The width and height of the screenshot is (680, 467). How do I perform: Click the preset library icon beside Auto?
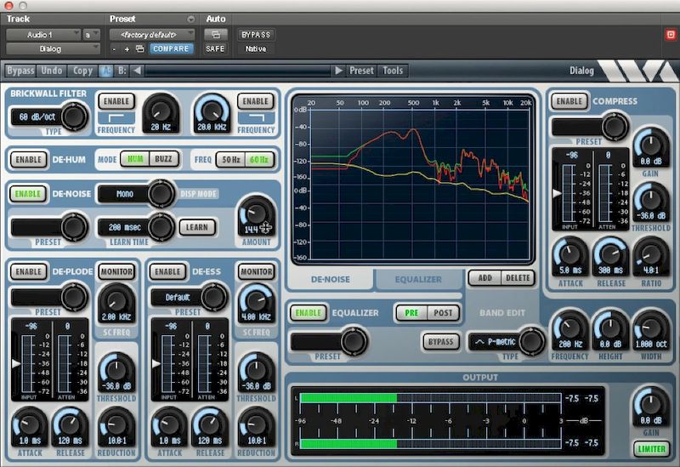point(216,35)
